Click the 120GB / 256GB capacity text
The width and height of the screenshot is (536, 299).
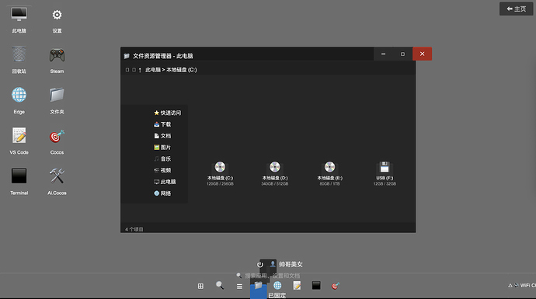coord(220,184)
